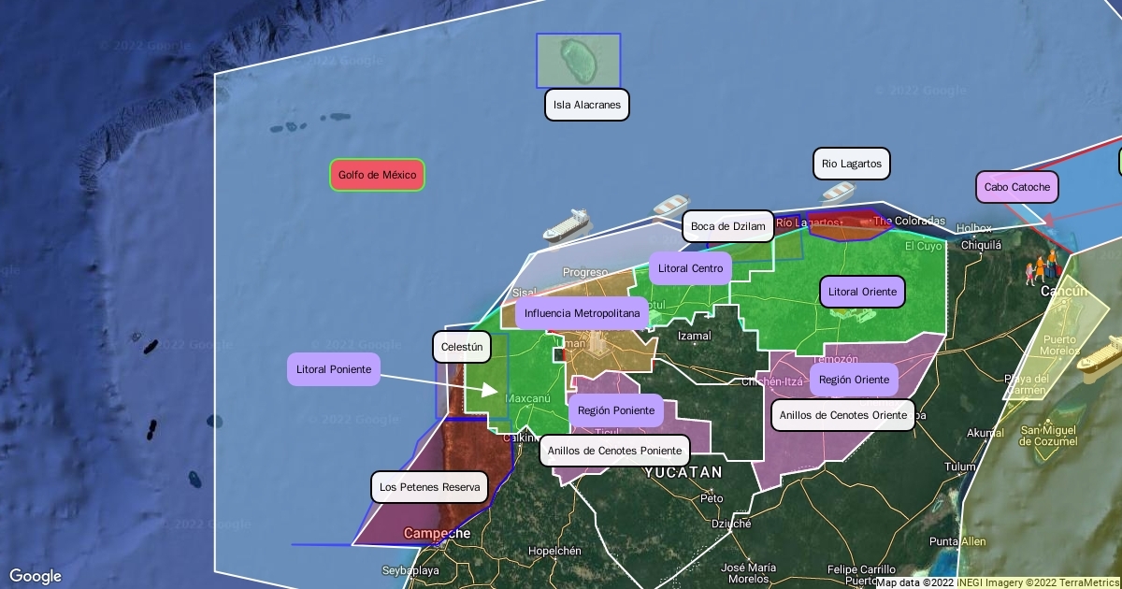Select the Los Petenes Reserva label
This screenshot has width=1122, height=589.
pyautogui.click(x=430, y=487)
